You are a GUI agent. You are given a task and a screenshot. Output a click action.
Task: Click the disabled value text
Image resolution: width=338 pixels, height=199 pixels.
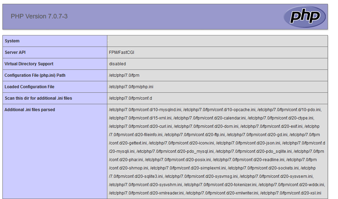pos(117,64)
